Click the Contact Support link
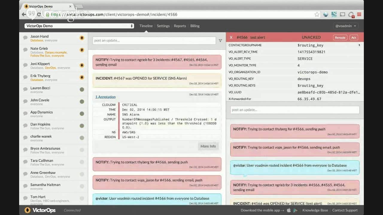 pyautogui.click(x=345, y=210)
